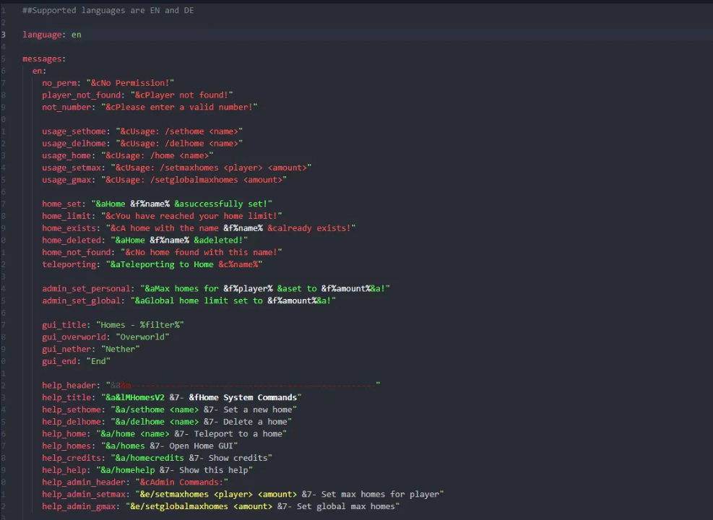Click the "help_admin_gmax" key
The height and width of the screenshot is (520, 713).
click(x=79, y=506)
